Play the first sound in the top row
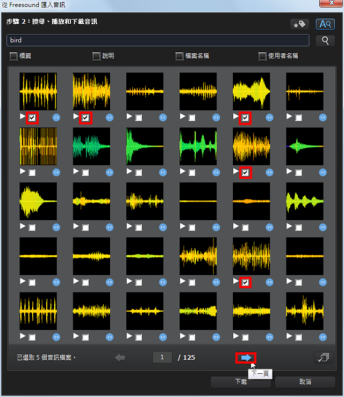The height and width of the screenshot is (397, 344). click(23, 116)
